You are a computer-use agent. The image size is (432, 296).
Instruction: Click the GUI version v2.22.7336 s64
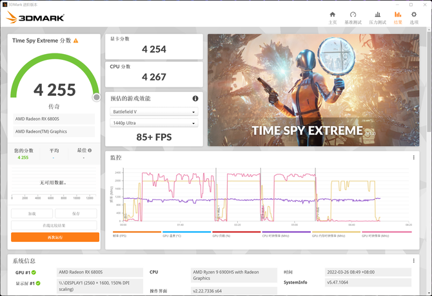click(x=233, y=291)
